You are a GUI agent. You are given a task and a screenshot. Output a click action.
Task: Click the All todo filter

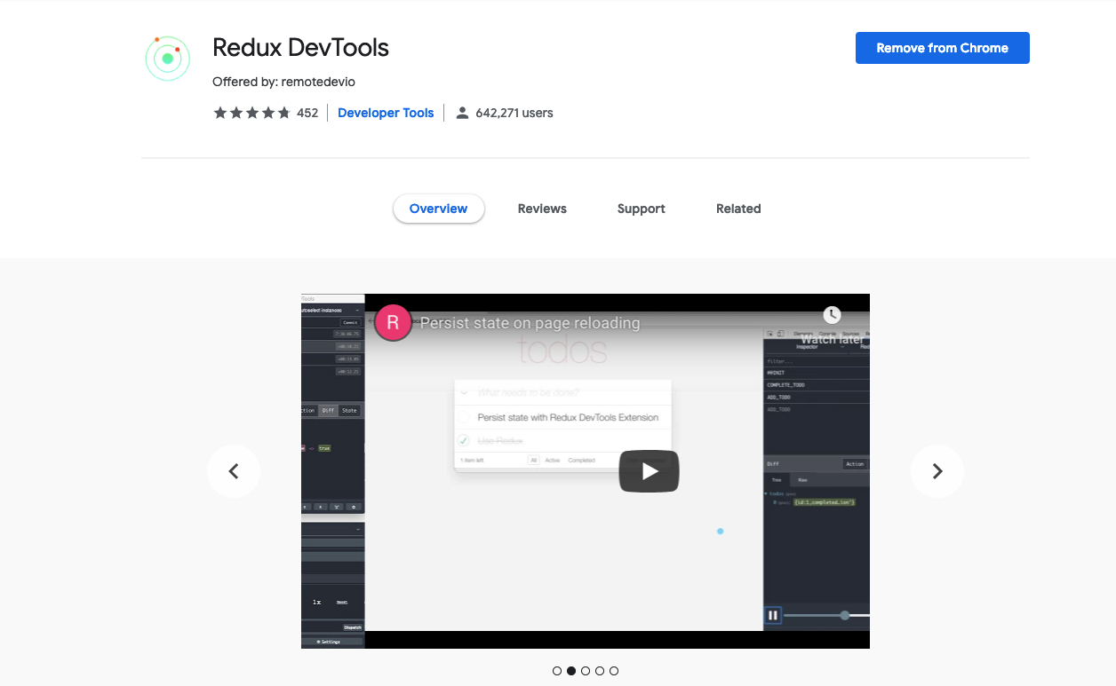[533, 460]
